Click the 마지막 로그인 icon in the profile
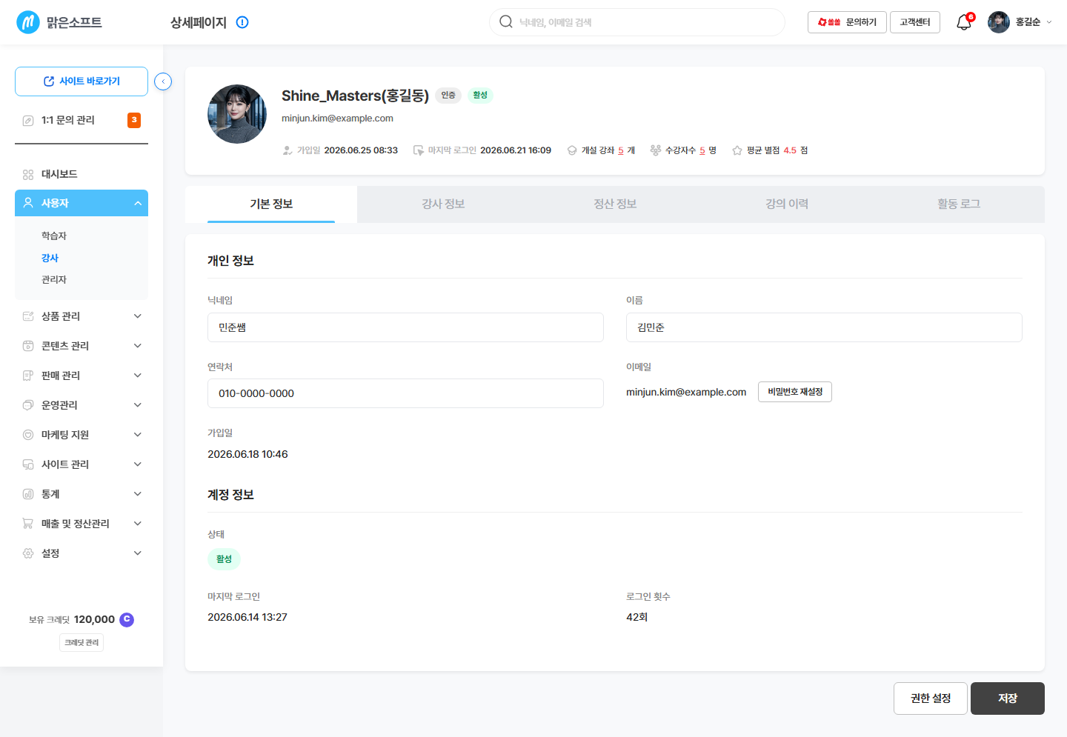Image resolution: width=1067 pixels, height=737 pixels. (x=419, y=150)
